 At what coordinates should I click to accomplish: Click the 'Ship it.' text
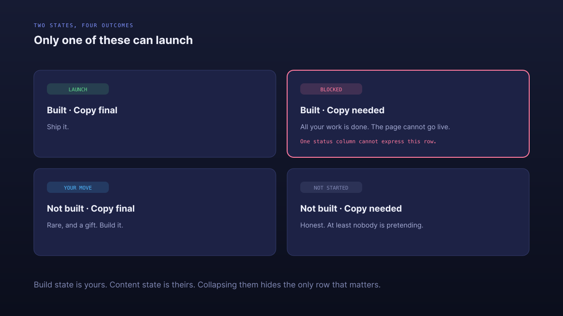(x=58, y=127)
